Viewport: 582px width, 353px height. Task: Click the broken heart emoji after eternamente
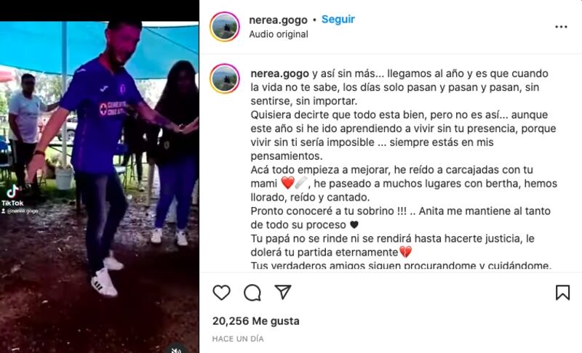pos(405,252)
